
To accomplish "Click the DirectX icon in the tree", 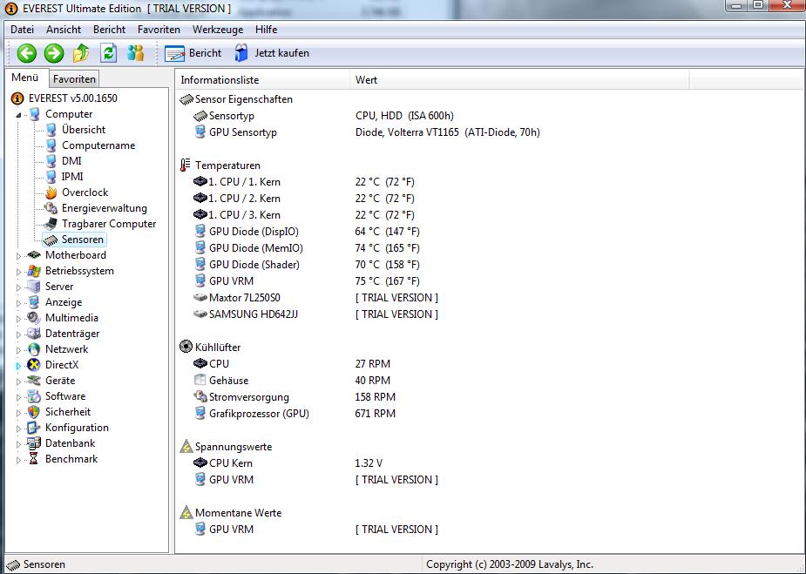I will [34, 365].
